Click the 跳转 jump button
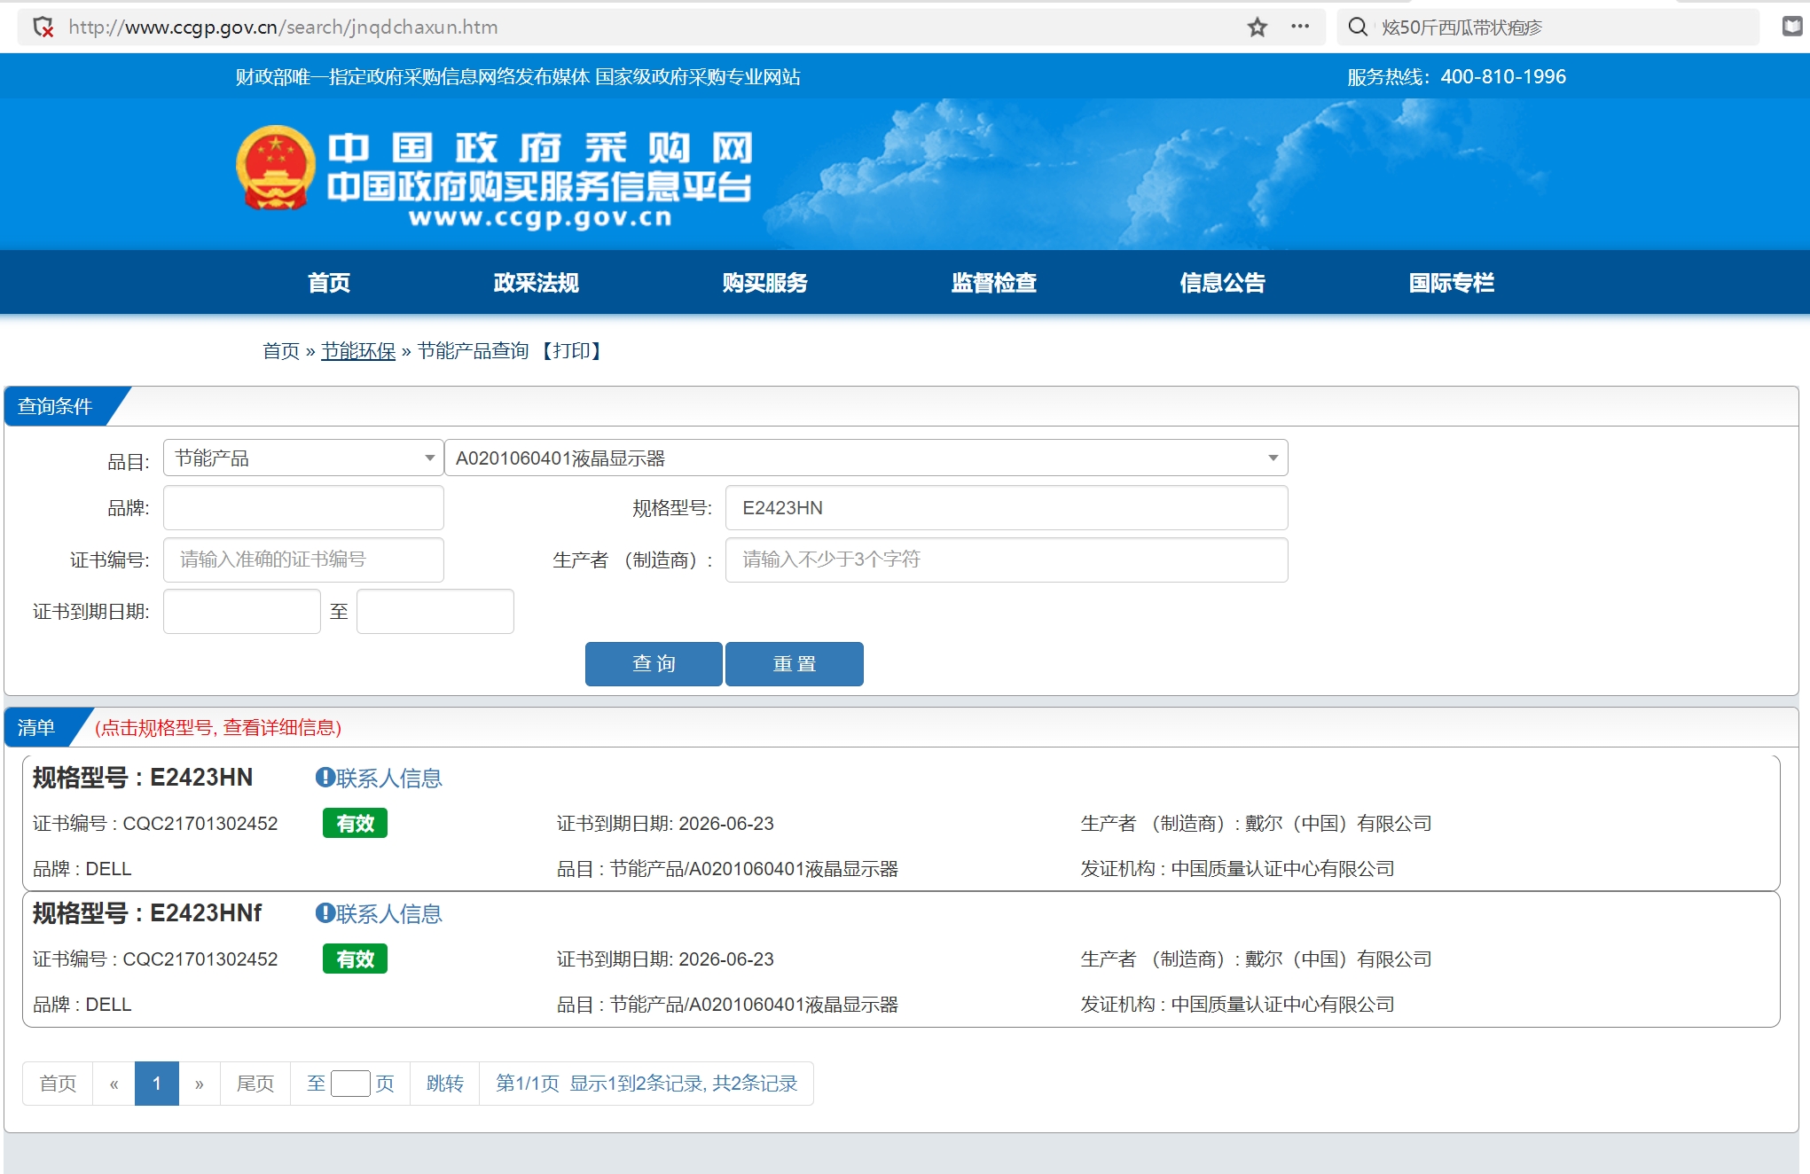The width and height of the screenshot is (1810, 1174). (x=445, y=1084)
